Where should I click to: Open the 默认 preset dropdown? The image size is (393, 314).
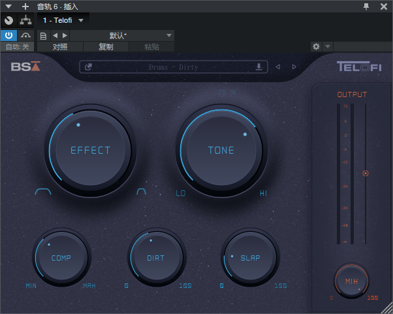coord(122,36)
